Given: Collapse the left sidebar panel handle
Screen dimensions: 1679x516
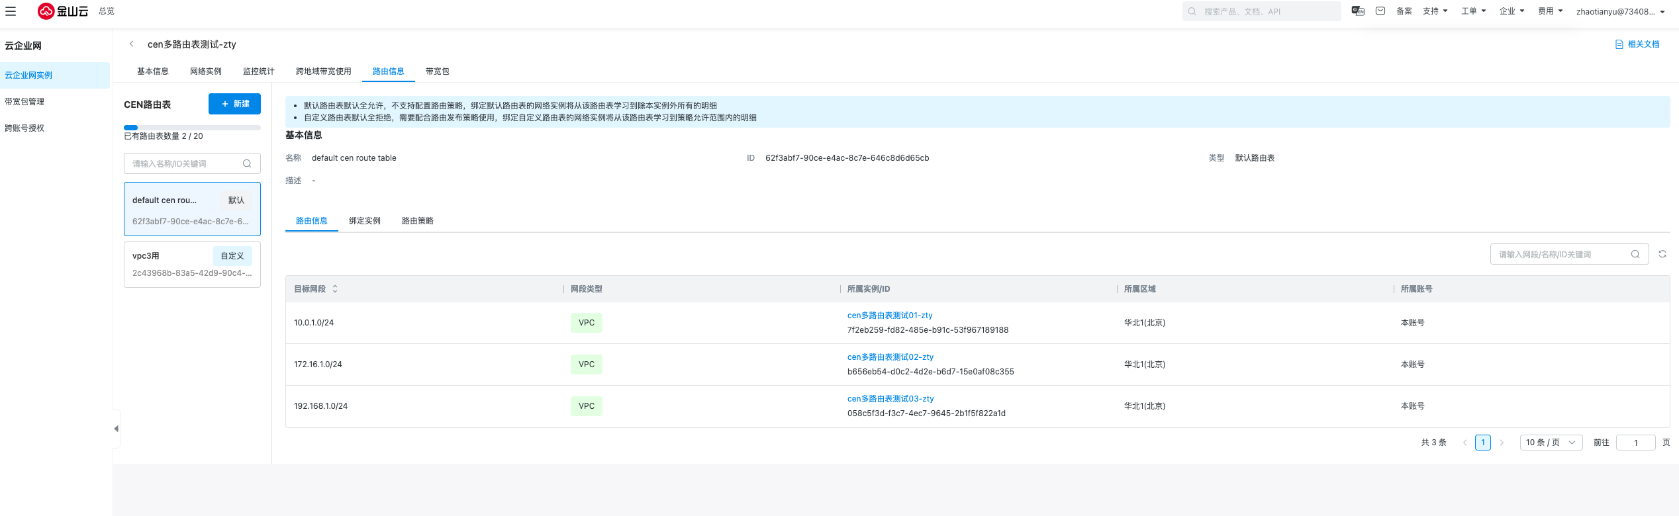Looking at the screenshot, I should [117, 429].
